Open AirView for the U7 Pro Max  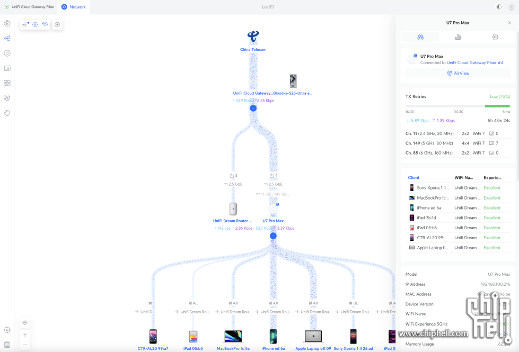458,73
